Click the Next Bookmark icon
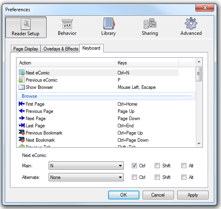The width and height of the screenshot is (221, 209). pos(22,140)
